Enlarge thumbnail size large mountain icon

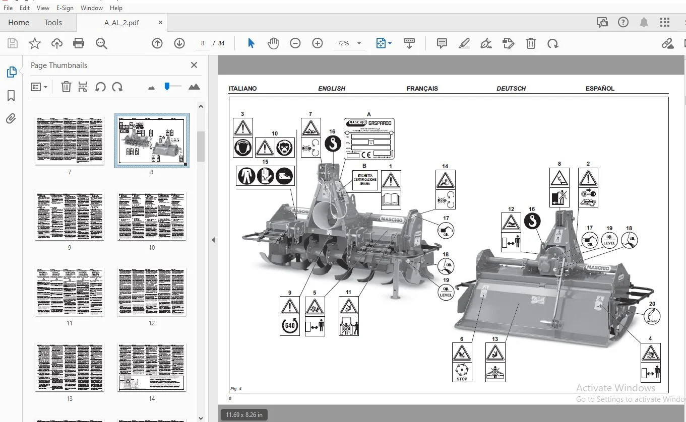click(194, 87)
